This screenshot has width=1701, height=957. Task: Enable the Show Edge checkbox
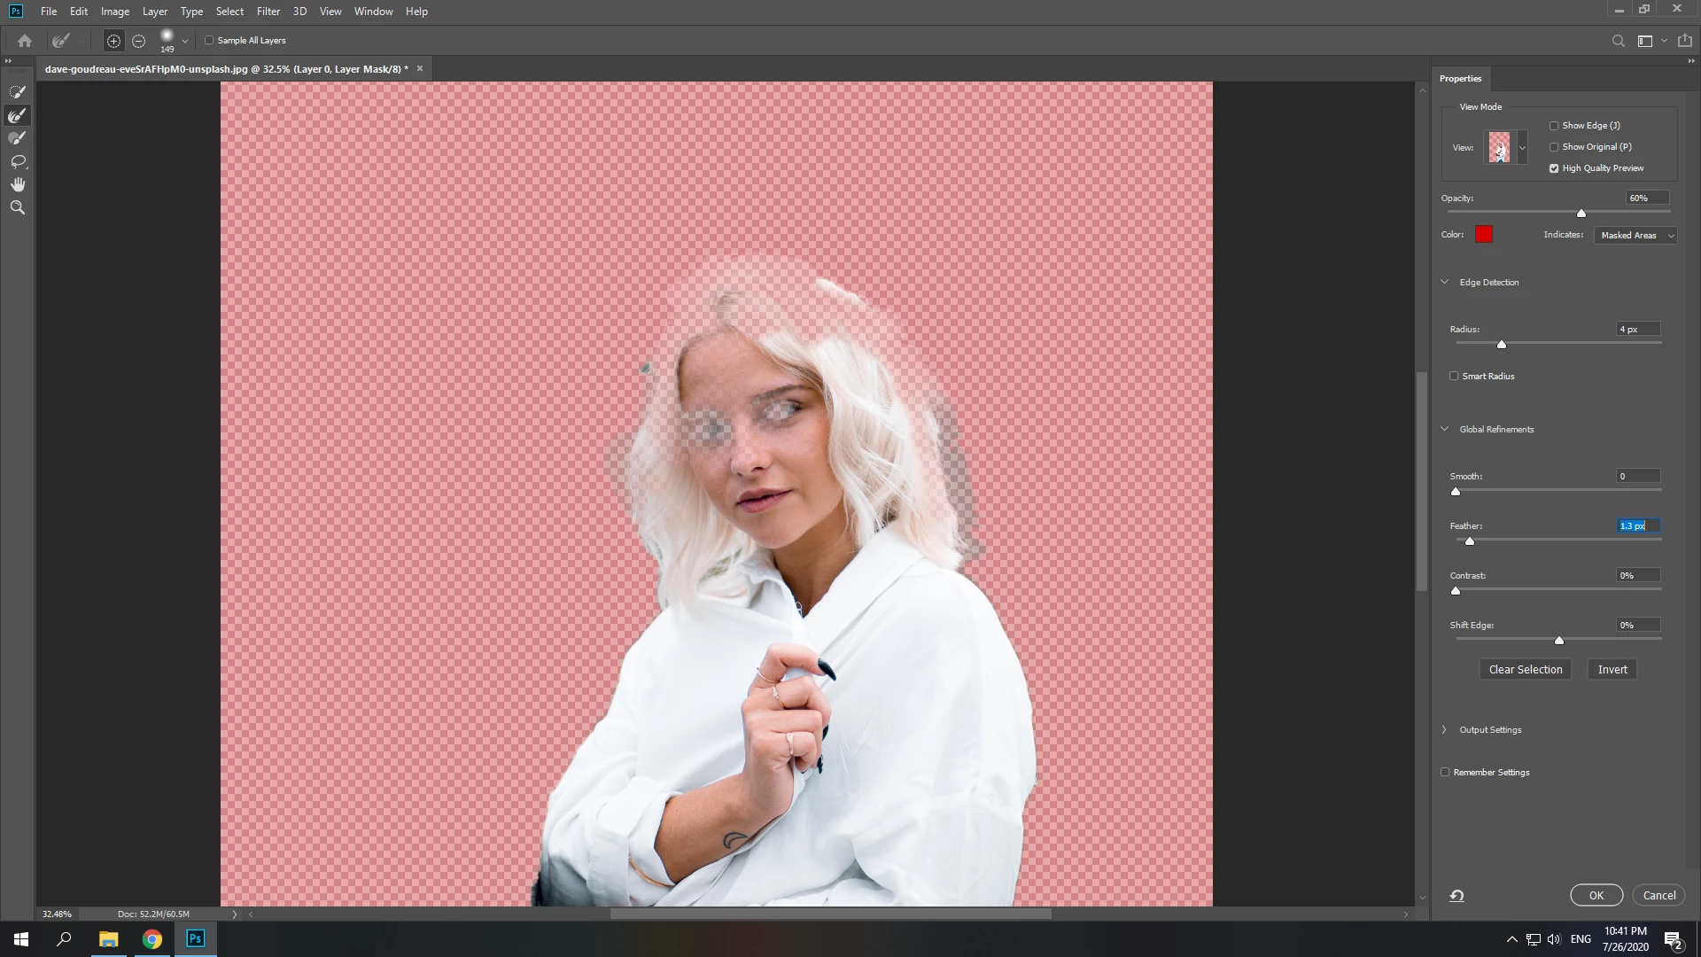coord(1554,126)
